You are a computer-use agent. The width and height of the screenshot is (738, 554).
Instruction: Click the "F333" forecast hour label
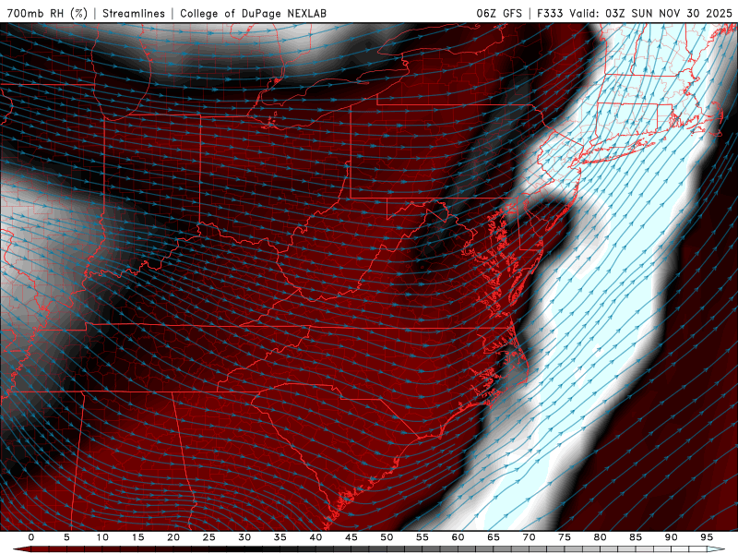point(550,13)
